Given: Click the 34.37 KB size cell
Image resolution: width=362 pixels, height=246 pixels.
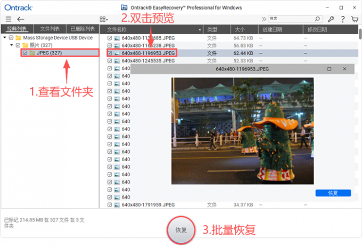Looking at the screenshot, I should pyautogui.click(x=243, y=205).
